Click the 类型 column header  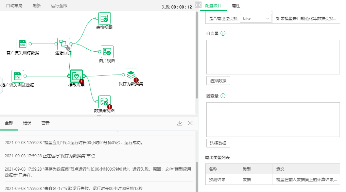pos(256,169)
